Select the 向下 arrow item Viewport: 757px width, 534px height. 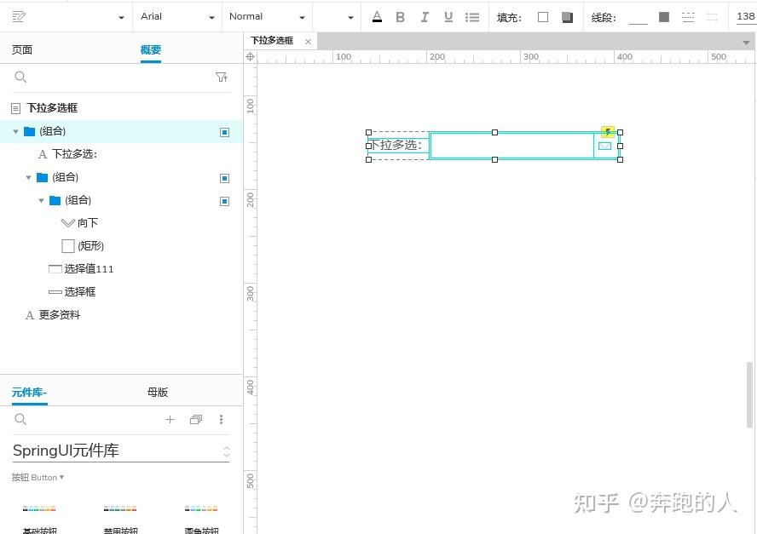(x=79, y=223)
